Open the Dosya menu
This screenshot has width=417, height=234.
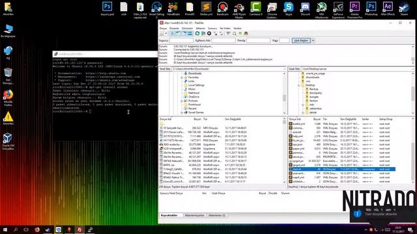(x=163, y=29)
